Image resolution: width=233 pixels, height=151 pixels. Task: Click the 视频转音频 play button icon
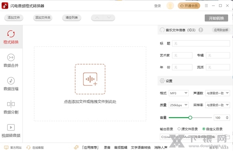tap(11, 128)
